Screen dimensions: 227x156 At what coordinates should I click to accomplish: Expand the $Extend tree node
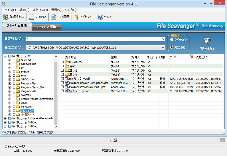(x=10, y=60)
